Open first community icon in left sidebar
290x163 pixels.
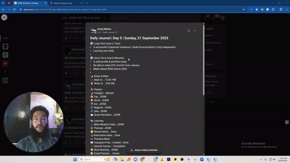5,47
